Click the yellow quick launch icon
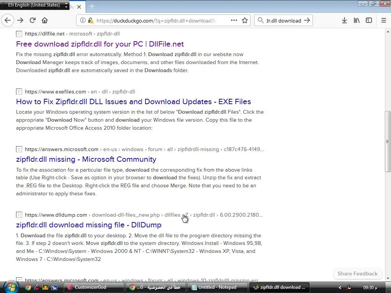The height and width of the screenshot is (293, 391). click(x=45, y=287)
